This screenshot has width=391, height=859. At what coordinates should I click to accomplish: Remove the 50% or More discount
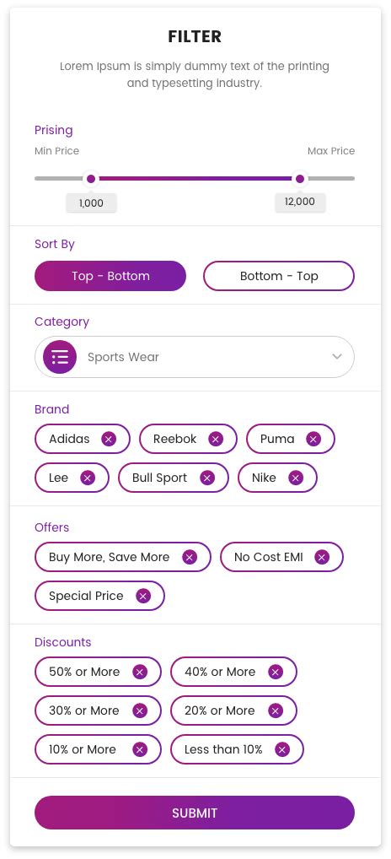[140, 672]
